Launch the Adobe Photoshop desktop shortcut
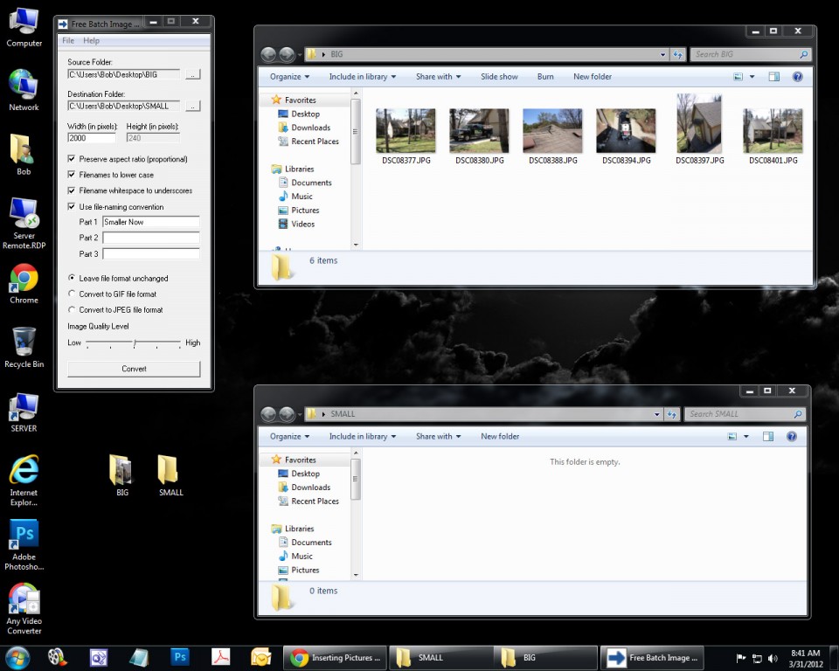 24,535
